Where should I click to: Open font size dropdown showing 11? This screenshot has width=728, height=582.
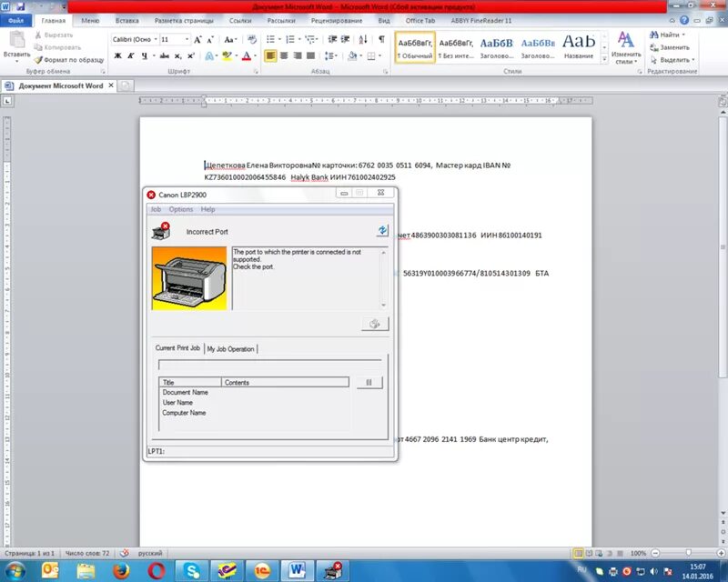point(187,39)
